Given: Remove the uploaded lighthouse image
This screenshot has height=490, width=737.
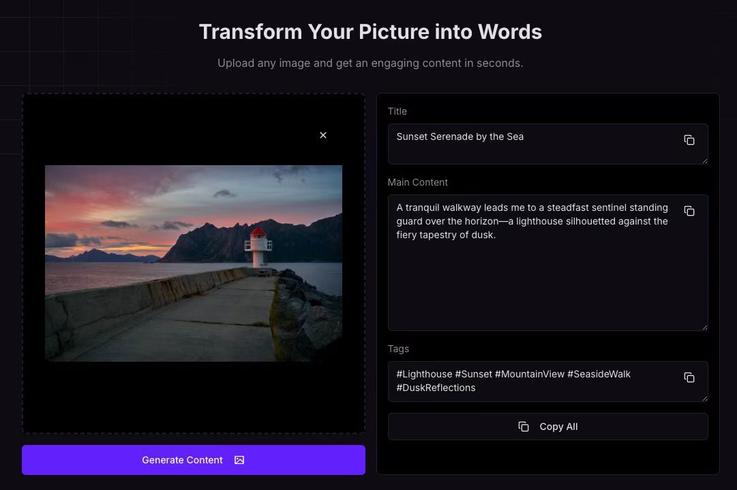Looking at the screenshot, I should [x=323, y=135].
